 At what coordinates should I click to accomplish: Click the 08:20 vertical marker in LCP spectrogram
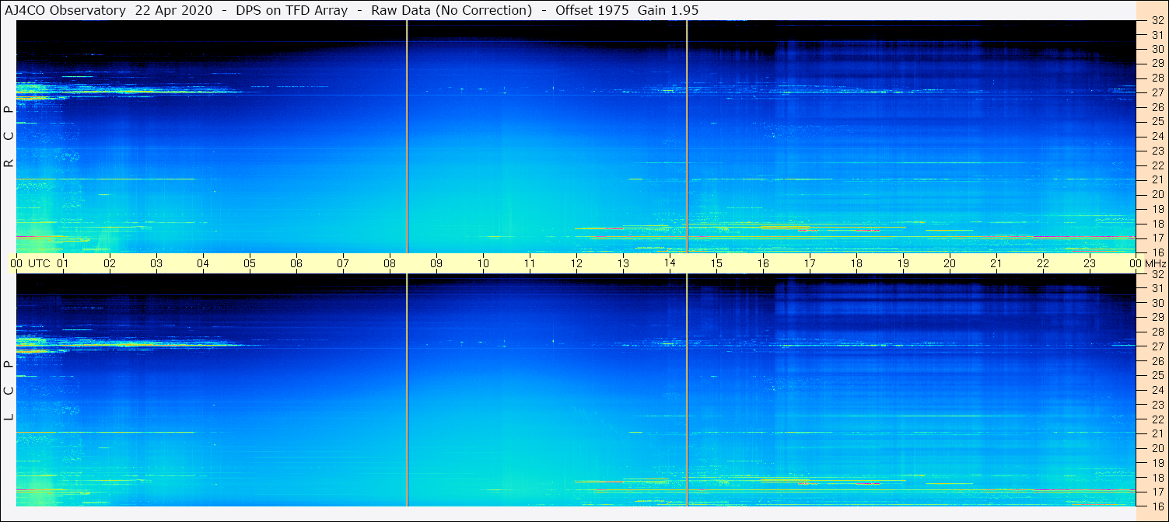407,390
